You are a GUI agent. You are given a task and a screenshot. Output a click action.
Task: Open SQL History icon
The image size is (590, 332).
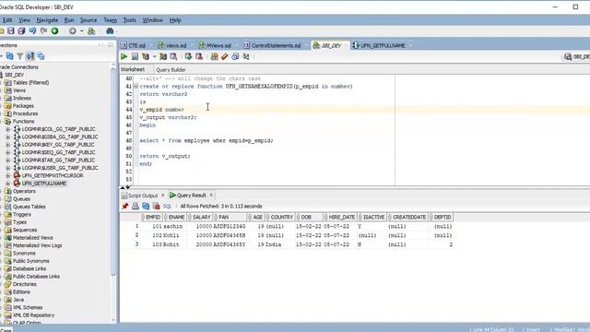click(235, 56)
